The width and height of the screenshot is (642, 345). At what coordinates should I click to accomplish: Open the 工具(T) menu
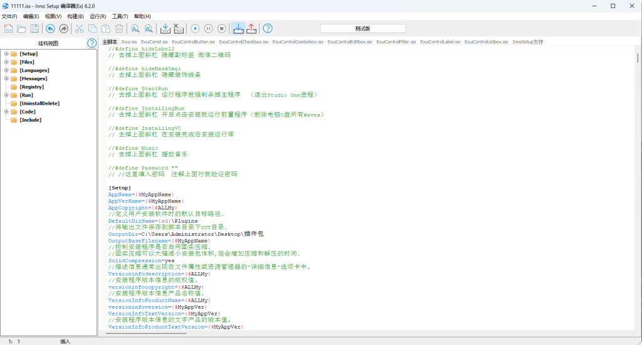pos(120,16)
